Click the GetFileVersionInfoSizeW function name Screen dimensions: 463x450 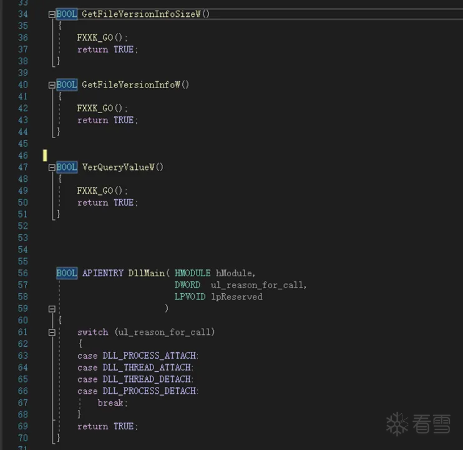[x=141, y=14]
